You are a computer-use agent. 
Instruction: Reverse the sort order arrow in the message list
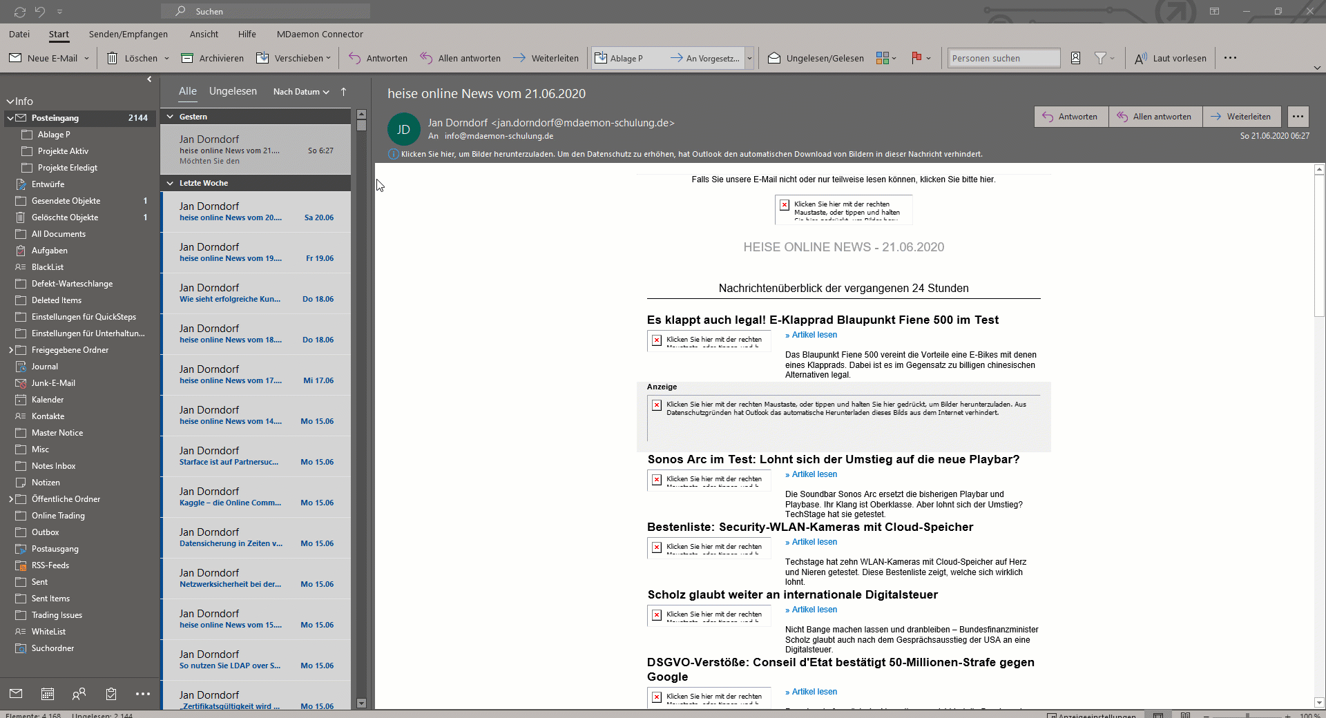343,92
